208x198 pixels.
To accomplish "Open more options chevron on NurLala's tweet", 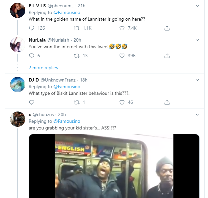I will [197, 40].
